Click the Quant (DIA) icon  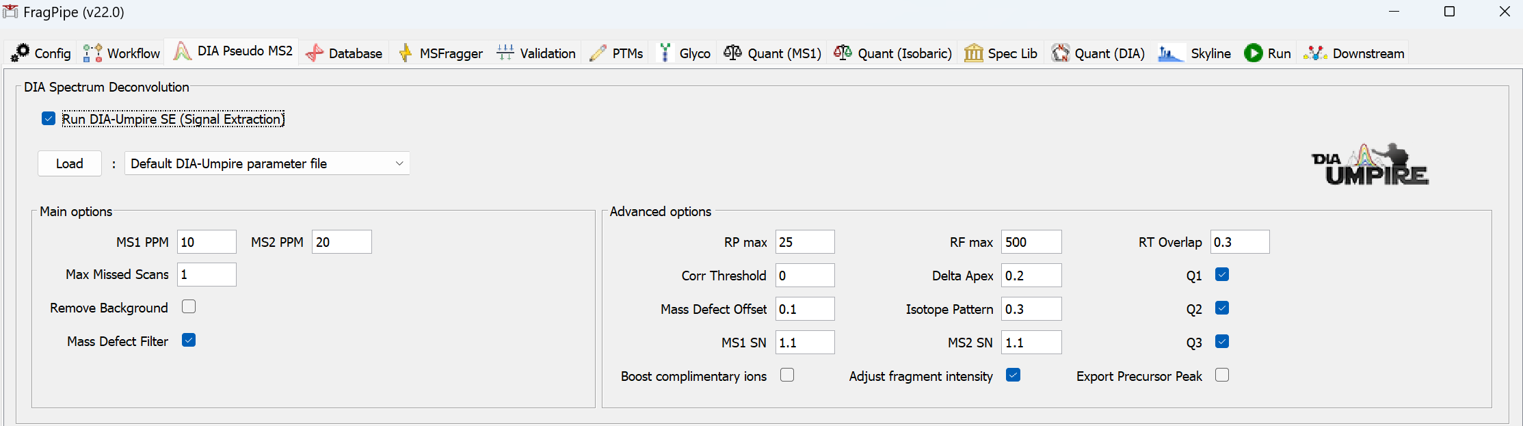coord(1061,53)
